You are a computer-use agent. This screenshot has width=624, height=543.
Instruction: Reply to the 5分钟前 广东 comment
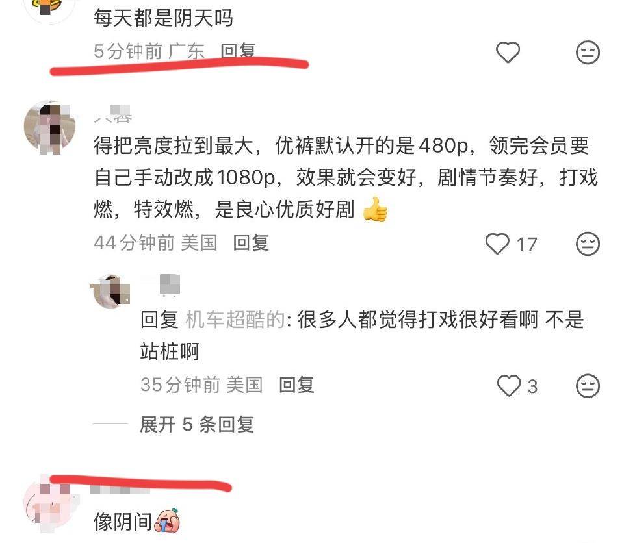click(x=238, y=51)
